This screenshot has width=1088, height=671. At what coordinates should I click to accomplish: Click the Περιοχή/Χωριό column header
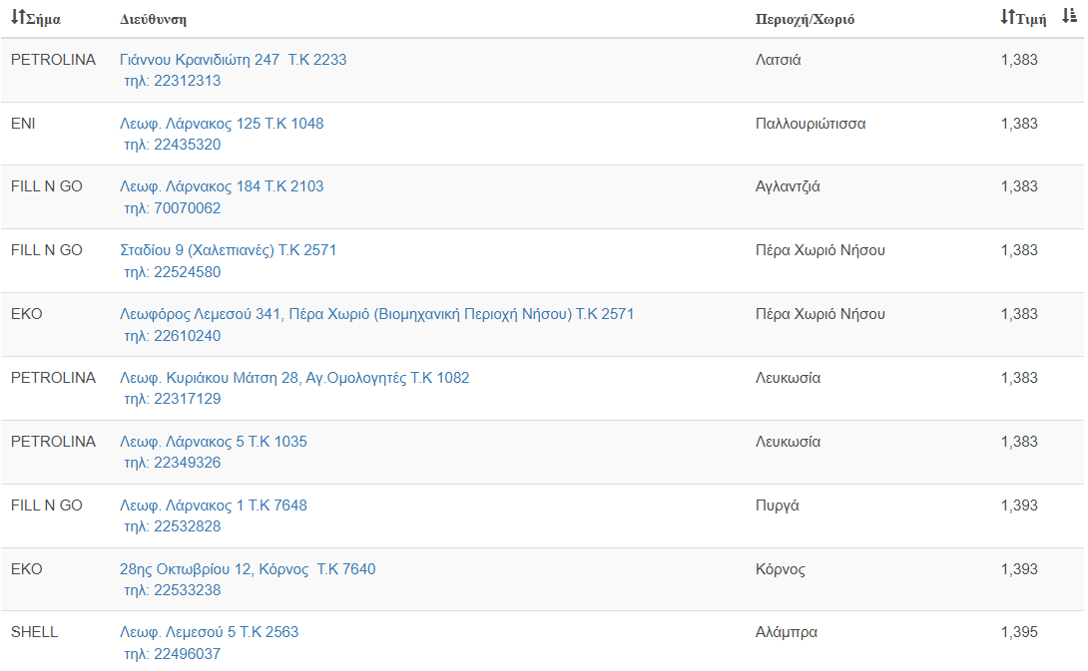tap(805, 19)
